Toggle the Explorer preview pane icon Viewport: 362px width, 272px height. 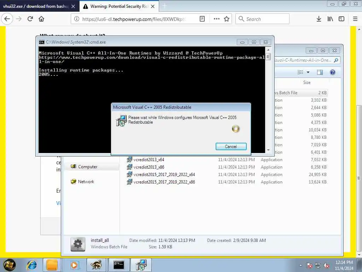320,72
